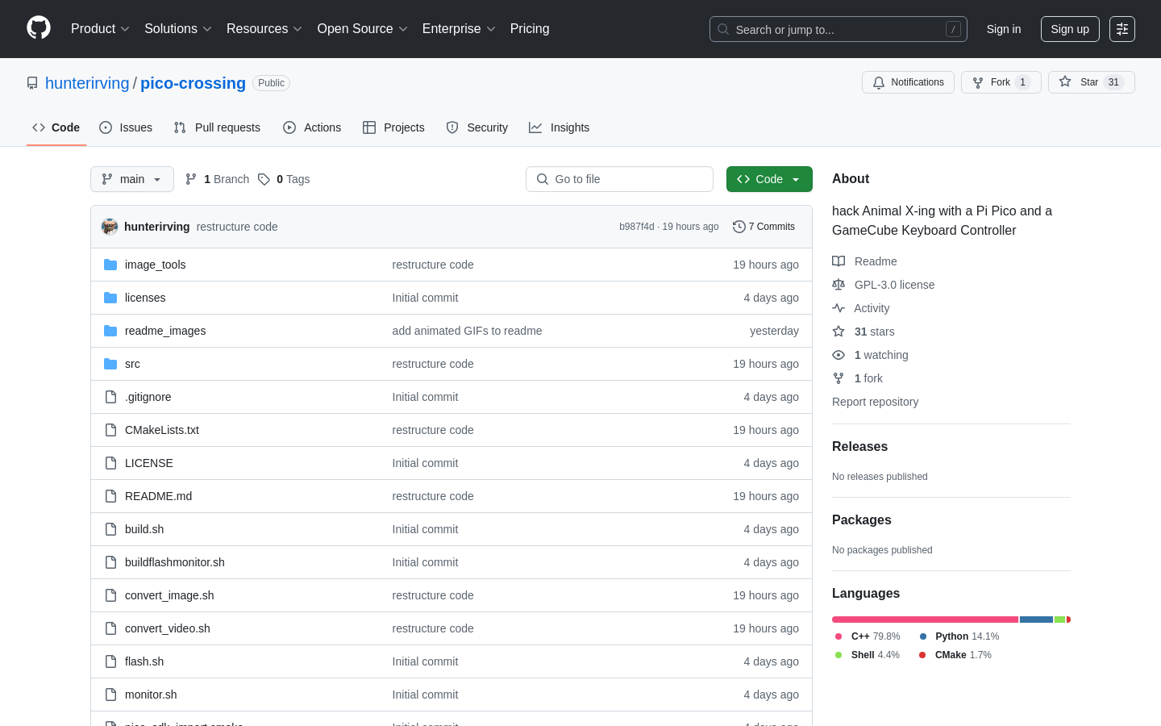
Task: Open the Pull requests tab
Action: pos(217,127)
